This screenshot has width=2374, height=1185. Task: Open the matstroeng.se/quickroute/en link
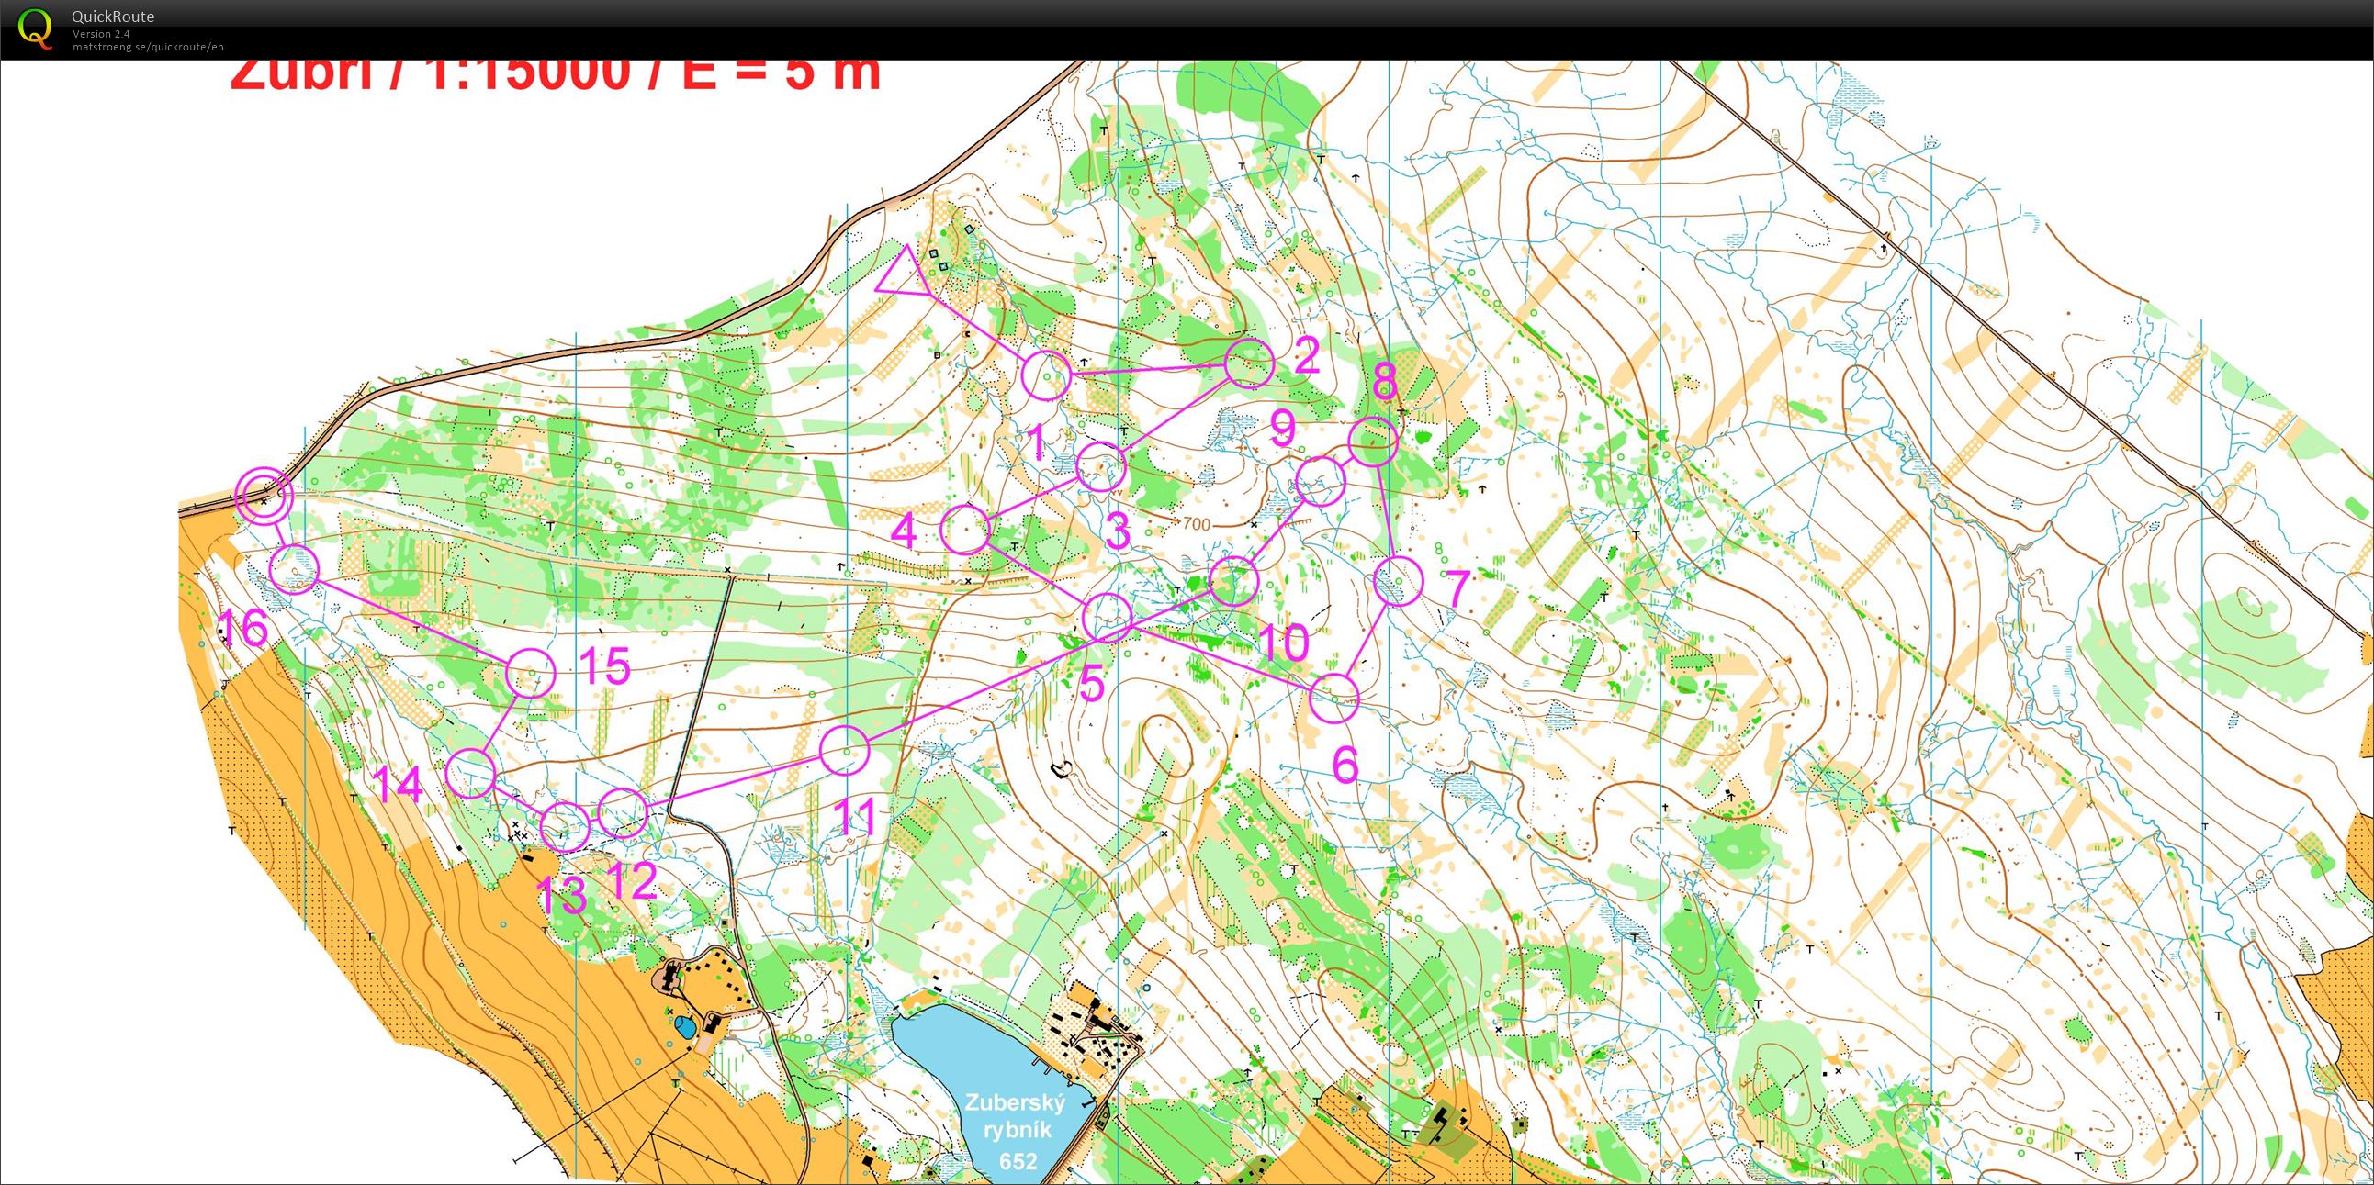(x=148, y=47)
